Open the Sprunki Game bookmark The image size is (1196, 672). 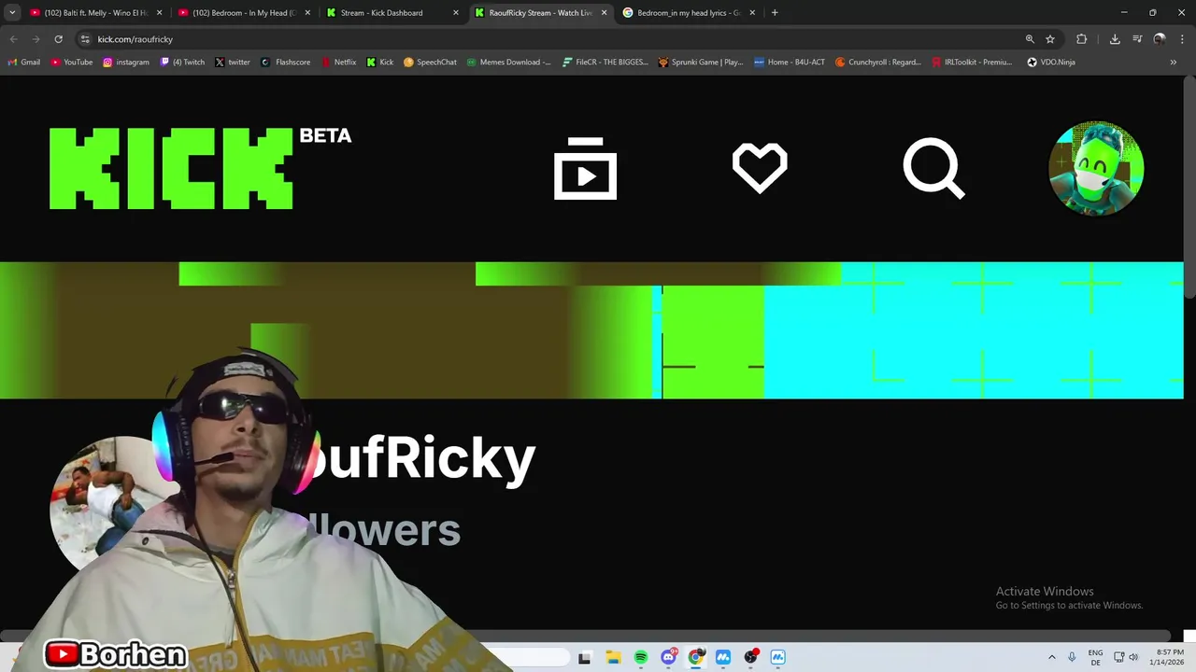click(x=701, y=62)
